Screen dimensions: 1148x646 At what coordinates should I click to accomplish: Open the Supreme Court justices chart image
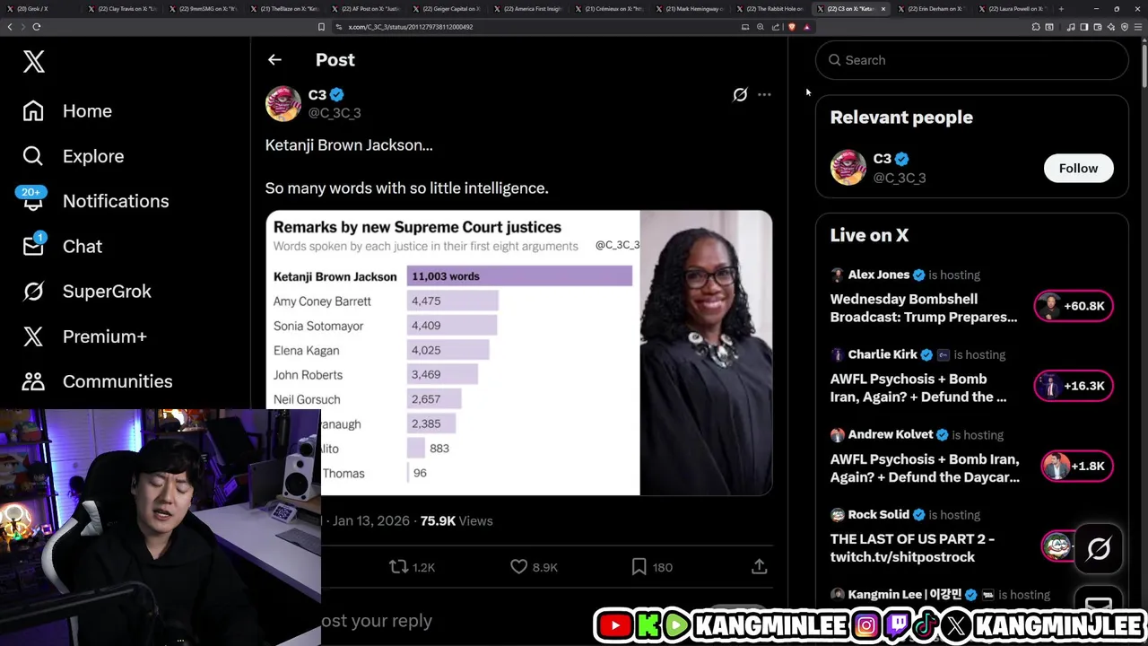tap(518, 353)
